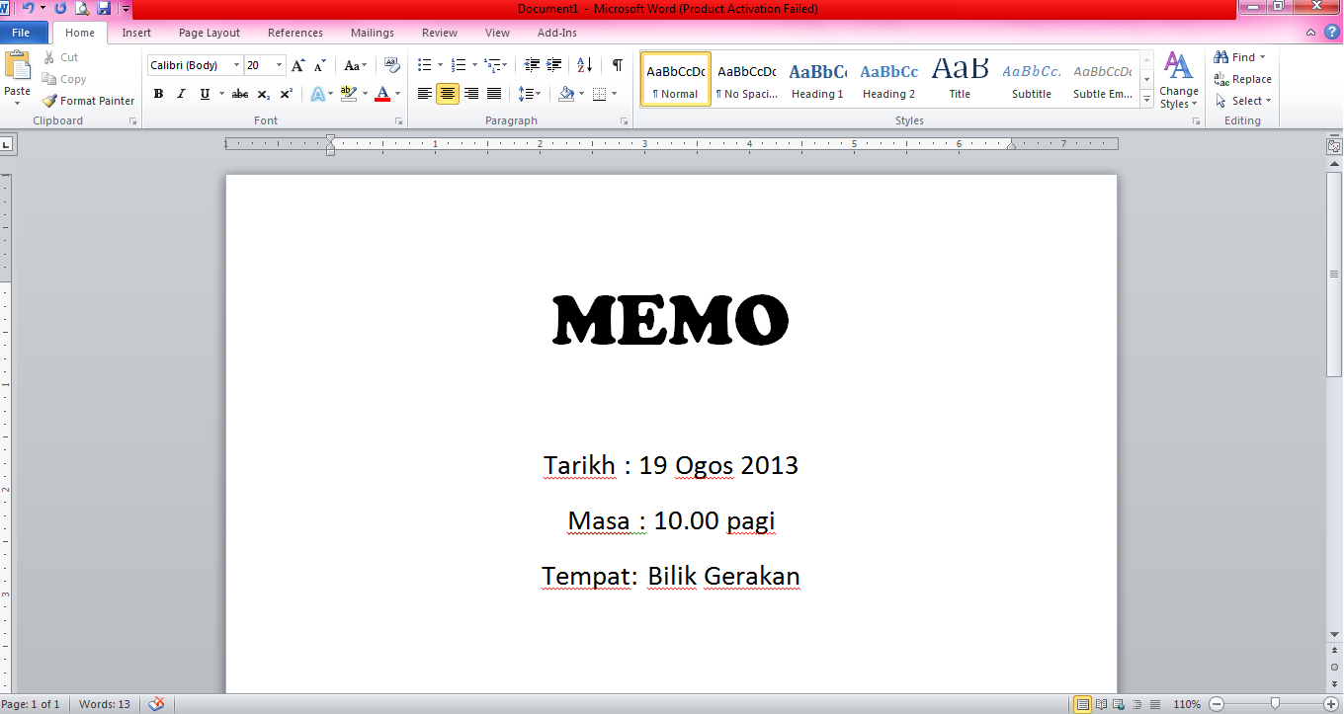
Task: Toggle Underline formatting
Action: (x=204, y=94)
